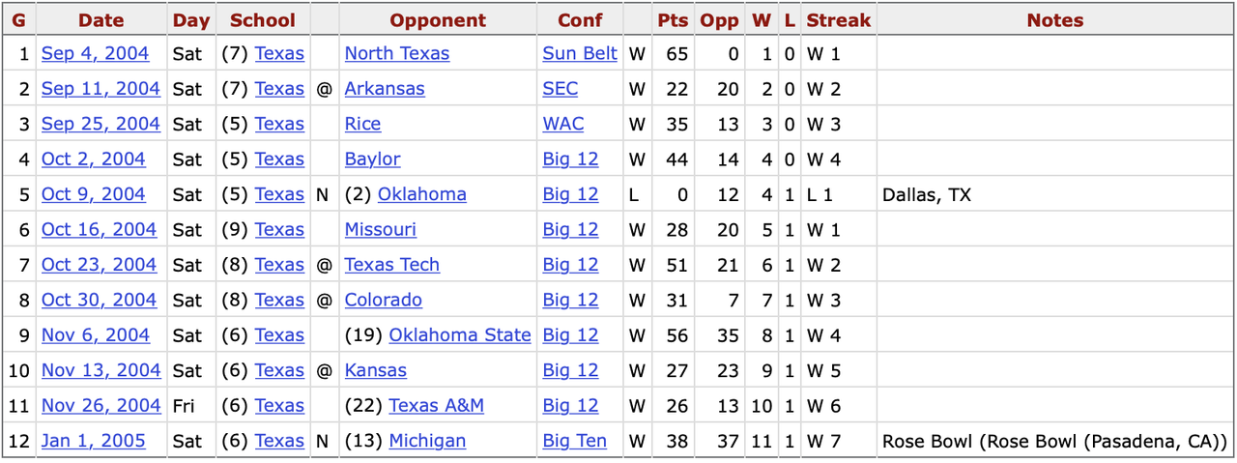Sort table by the Streak column header
Viewport: 1237px width, 463px height.
pyautogui.click(x=839, y=20)
